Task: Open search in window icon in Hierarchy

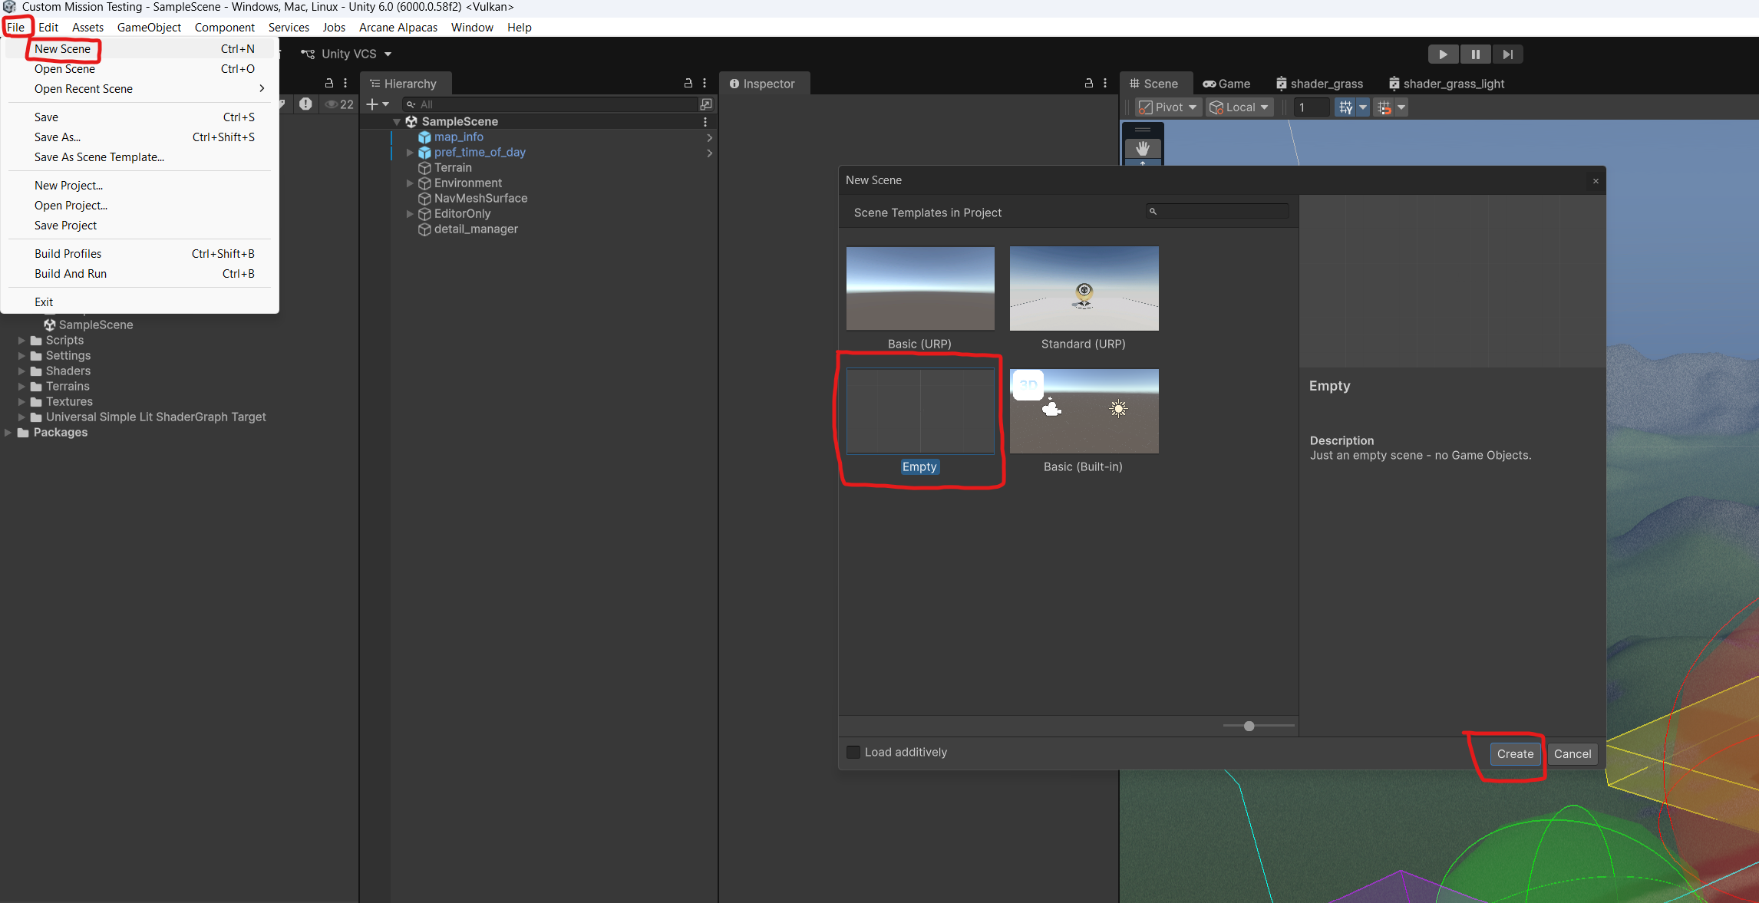Action: [x=706, y=104]
